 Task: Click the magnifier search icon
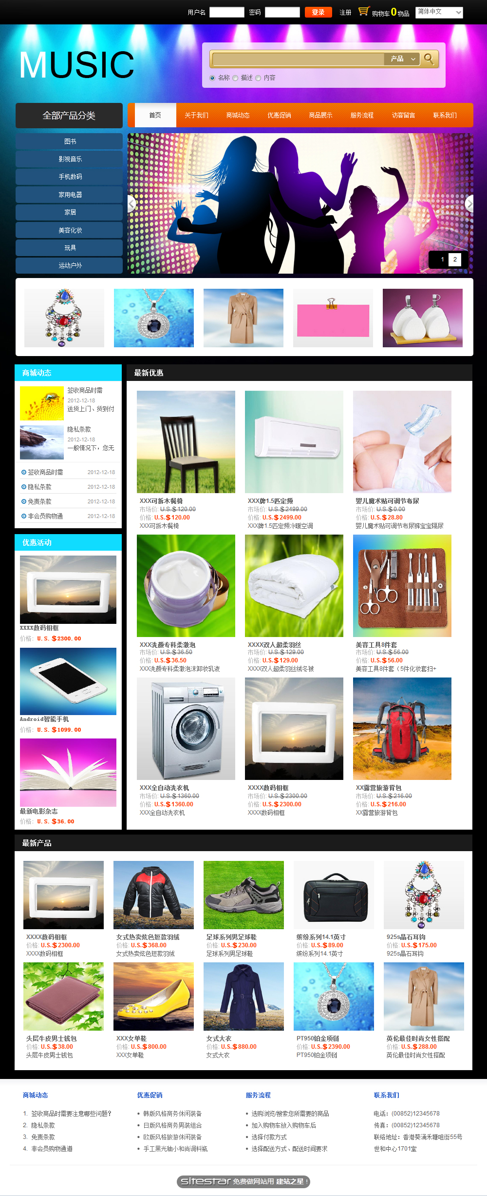coord(429,59)
